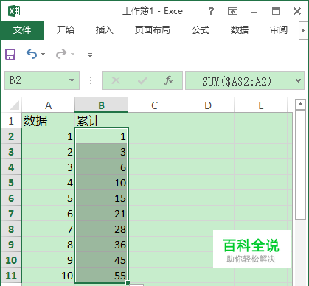Select row 11 header

pyautogui.click(x=11, y=276)
